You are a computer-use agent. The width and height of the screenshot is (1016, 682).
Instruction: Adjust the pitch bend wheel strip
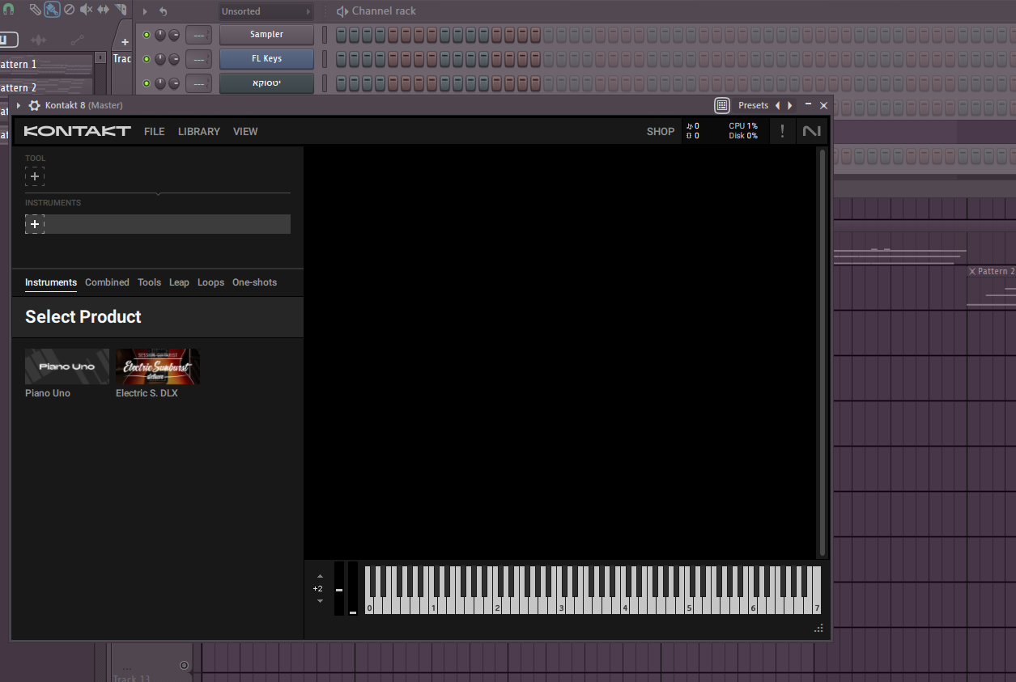click(x=339, y=589)
